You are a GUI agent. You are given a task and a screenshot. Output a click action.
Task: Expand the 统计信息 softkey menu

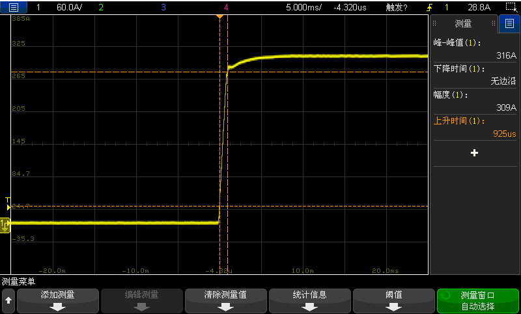click(x=309, y=300)
